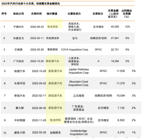Click Mountain Crest Acquisition Corp. text
The width and height of the screenshot is (142, 138).
pyautogui.click(x=79, y=83)
